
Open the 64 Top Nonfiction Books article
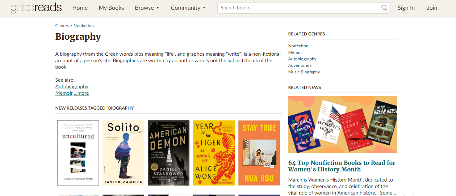tap(342, 166)
